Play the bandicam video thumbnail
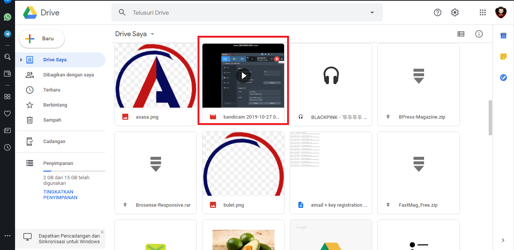Viewport: 514px width, 250px height. click(x=243, y=76)
